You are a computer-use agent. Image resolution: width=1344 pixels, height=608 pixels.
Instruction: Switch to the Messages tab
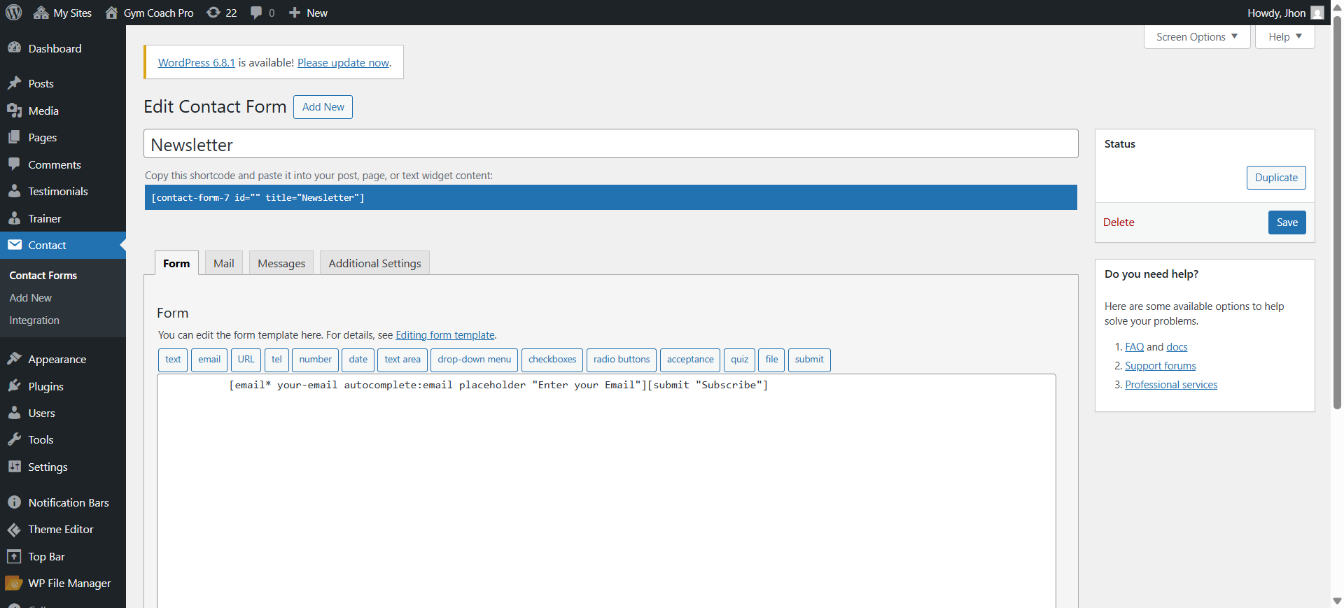[281, 263]
